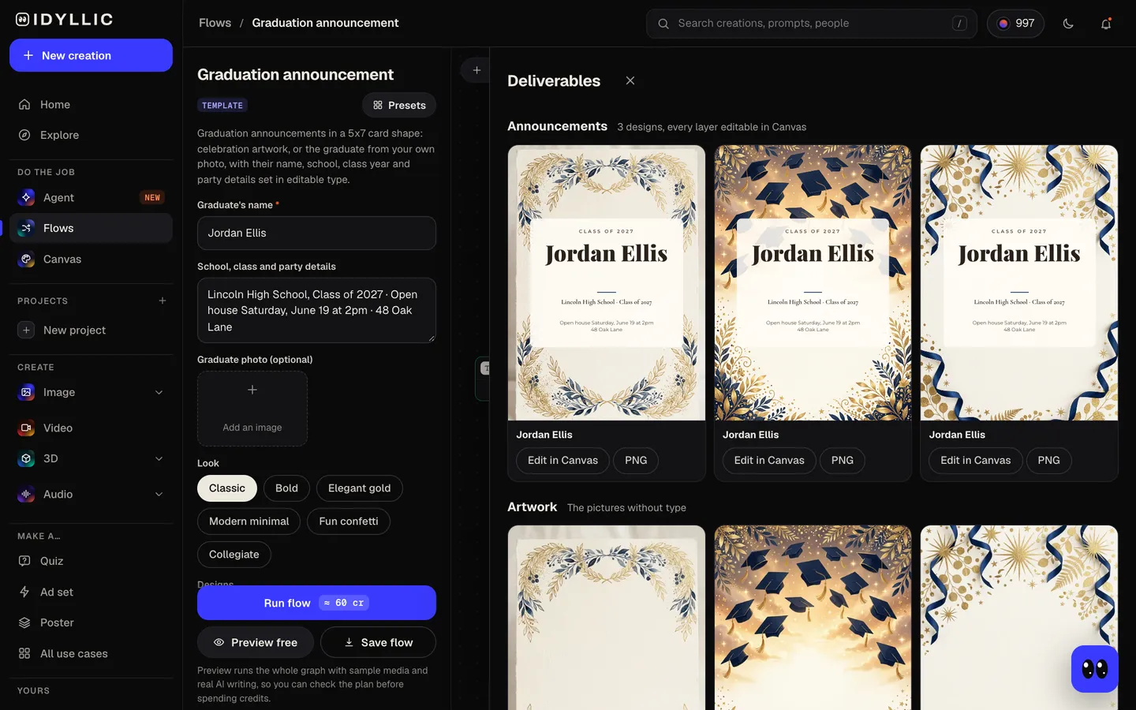The image size is (1136, 710).
Task: Open the ribbon and gold starburst announcement thumbnail
Action: (x=1019, y=282)
